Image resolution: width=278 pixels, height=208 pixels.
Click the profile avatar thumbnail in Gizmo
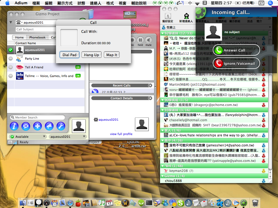coord(79,126)
